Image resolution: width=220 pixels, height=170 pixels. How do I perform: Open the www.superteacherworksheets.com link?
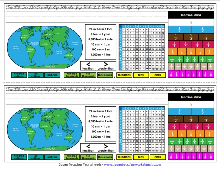[x=132, y=164]
